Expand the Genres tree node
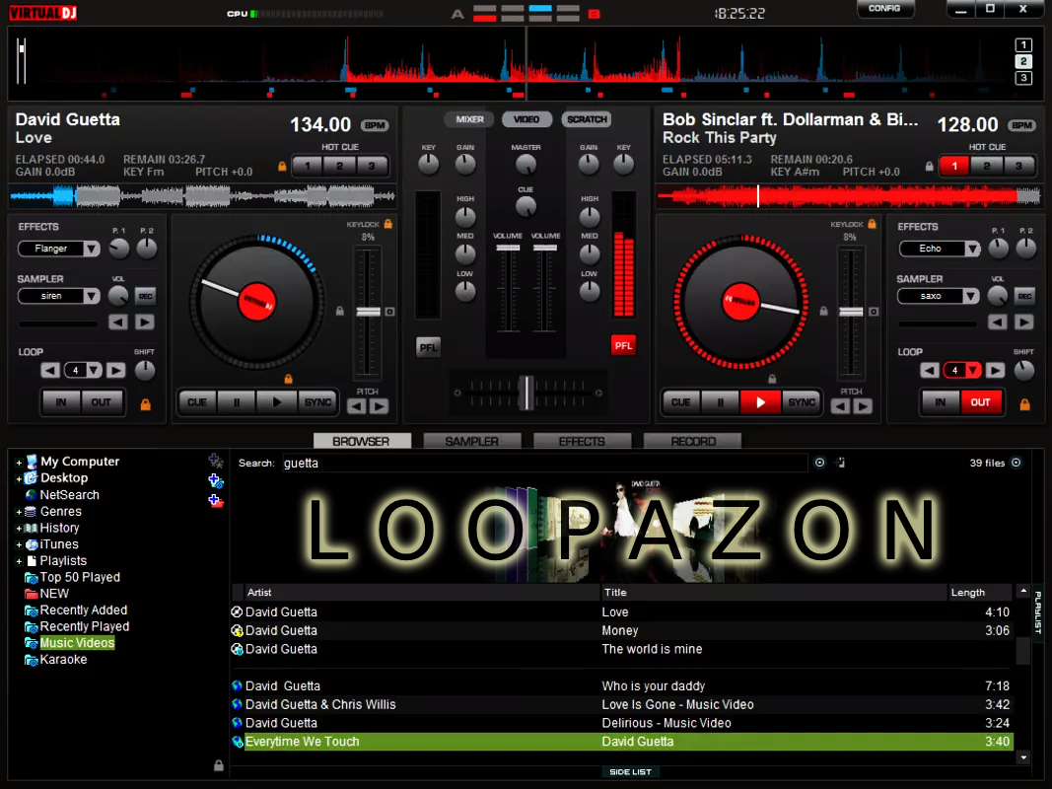The image size is (1052, 789). click(19, 512)
